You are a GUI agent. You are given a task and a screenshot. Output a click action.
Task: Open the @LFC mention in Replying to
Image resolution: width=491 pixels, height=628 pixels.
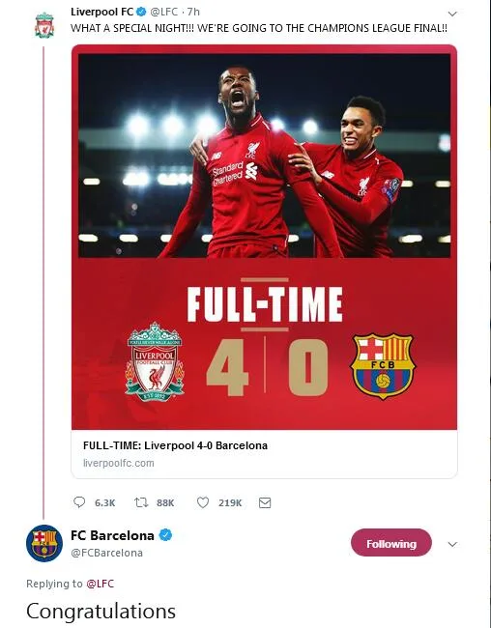click(101, 584)
